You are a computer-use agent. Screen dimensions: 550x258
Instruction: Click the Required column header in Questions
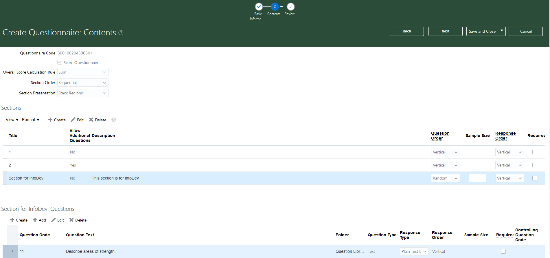click(505, 235)
